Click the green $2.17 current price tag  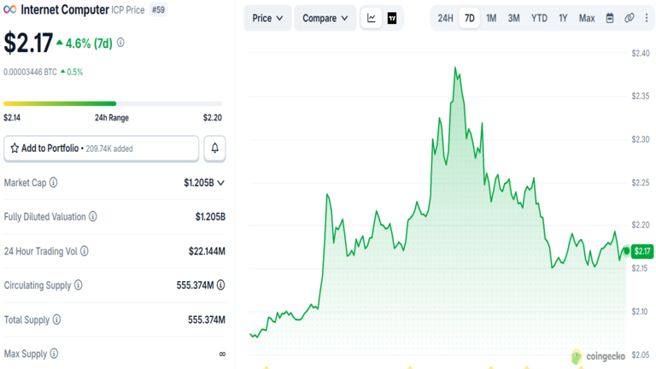pyautogui.click(x=642, y=251)
